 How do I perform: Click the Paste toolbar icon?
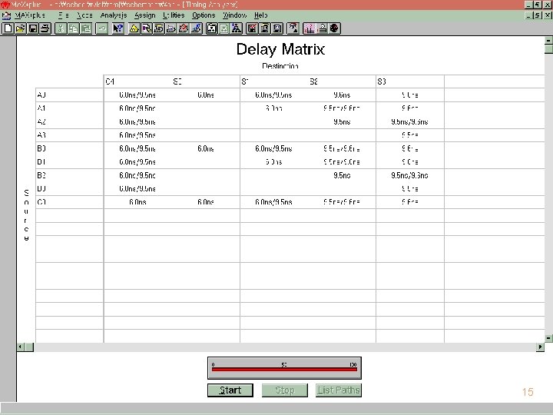pyautogui.click(x=86, y=28)
